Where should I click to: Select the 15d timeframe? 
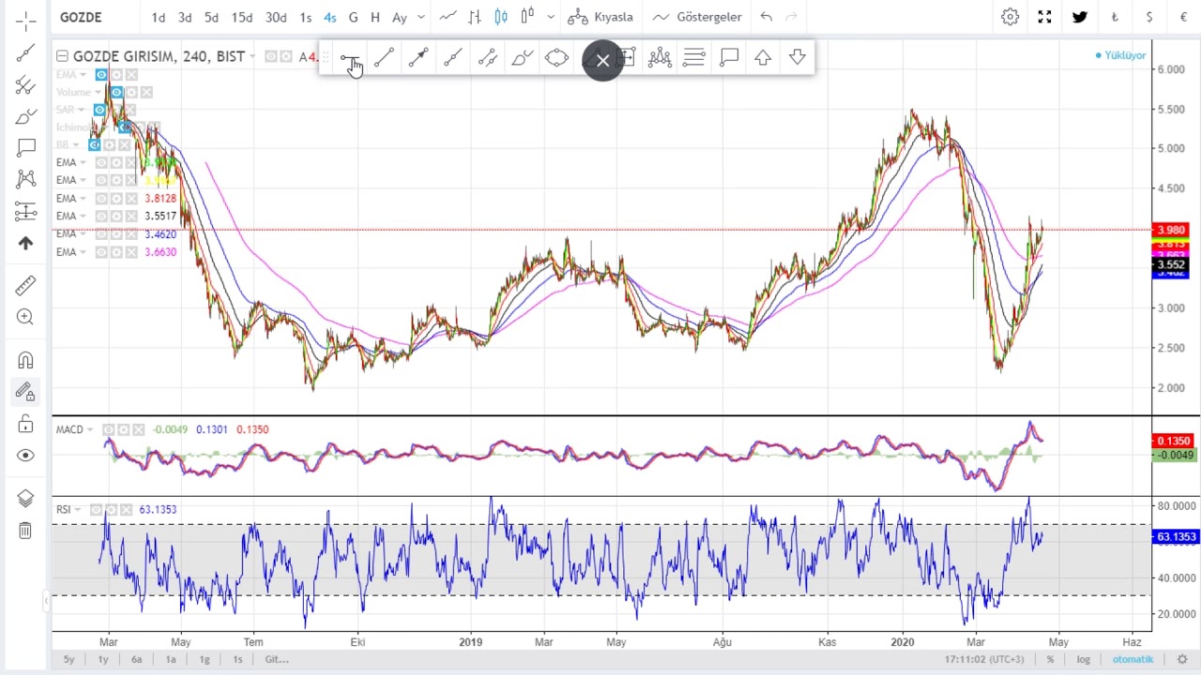tap(242, 17)
